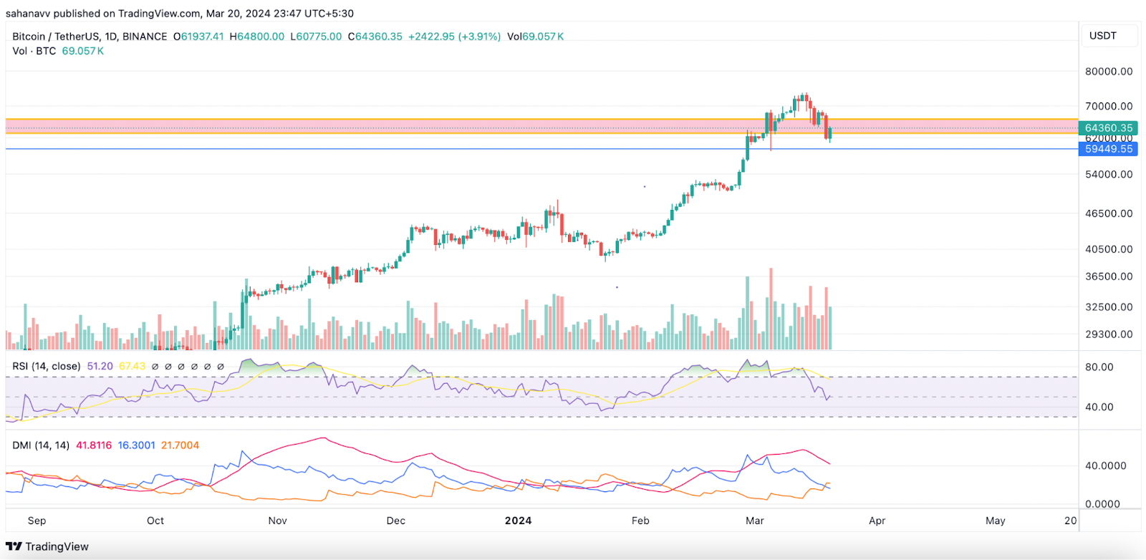
Task: Click the DMI value 21.7004
Action: (180, 445)
